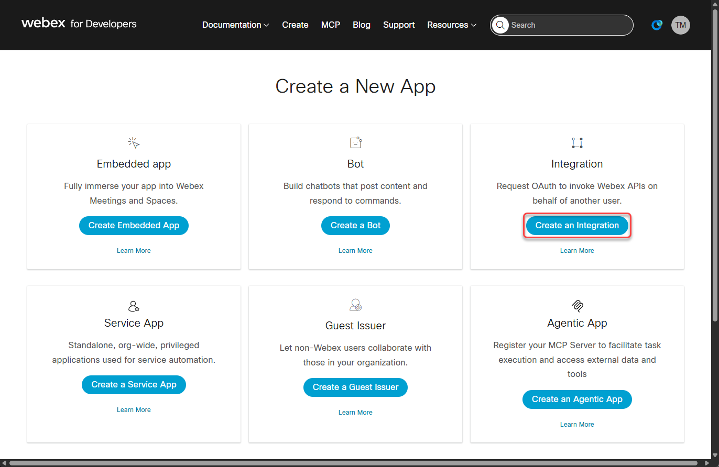Click 'Standalone, org-wide, privileged' description
The image size is (719, 467).
pos(134,352)
